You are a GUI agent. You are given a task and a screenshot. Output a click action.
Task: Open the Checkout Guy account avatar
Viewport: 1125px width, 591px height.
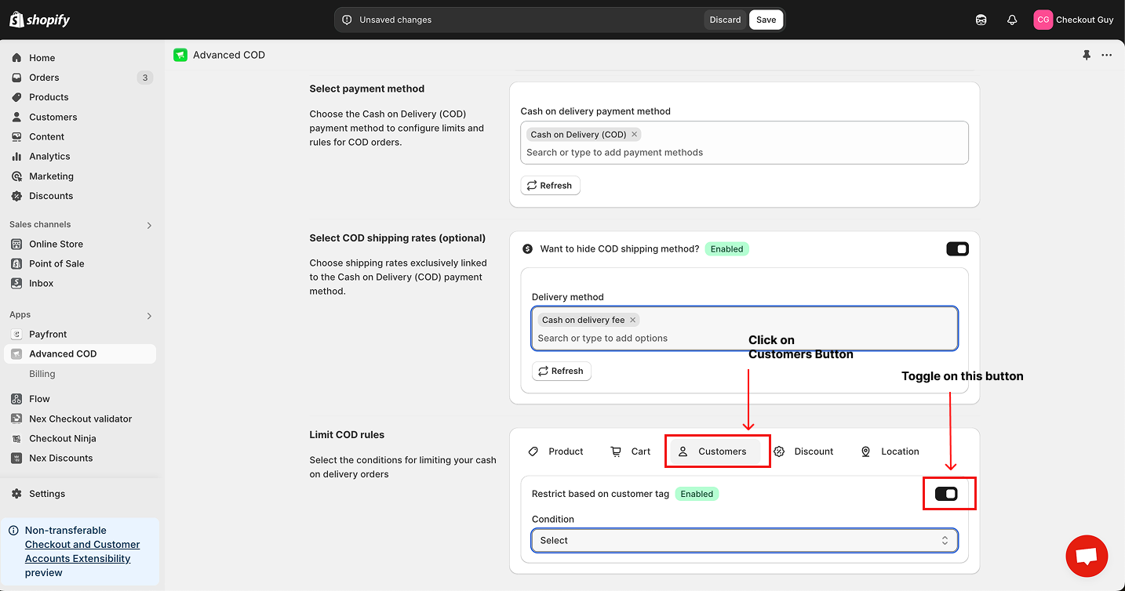[x=1043, y=20]
